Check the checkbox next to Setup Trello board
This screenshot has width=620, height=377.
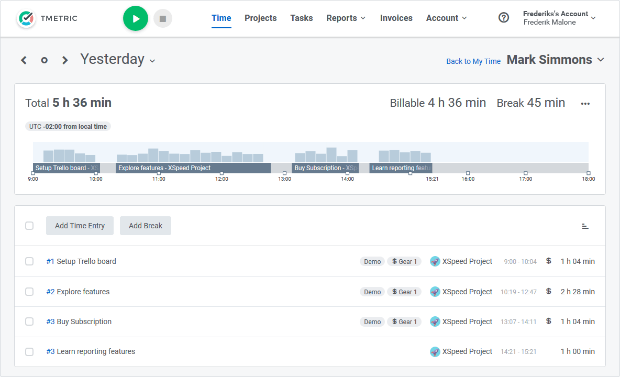click(x=29, y=261)
